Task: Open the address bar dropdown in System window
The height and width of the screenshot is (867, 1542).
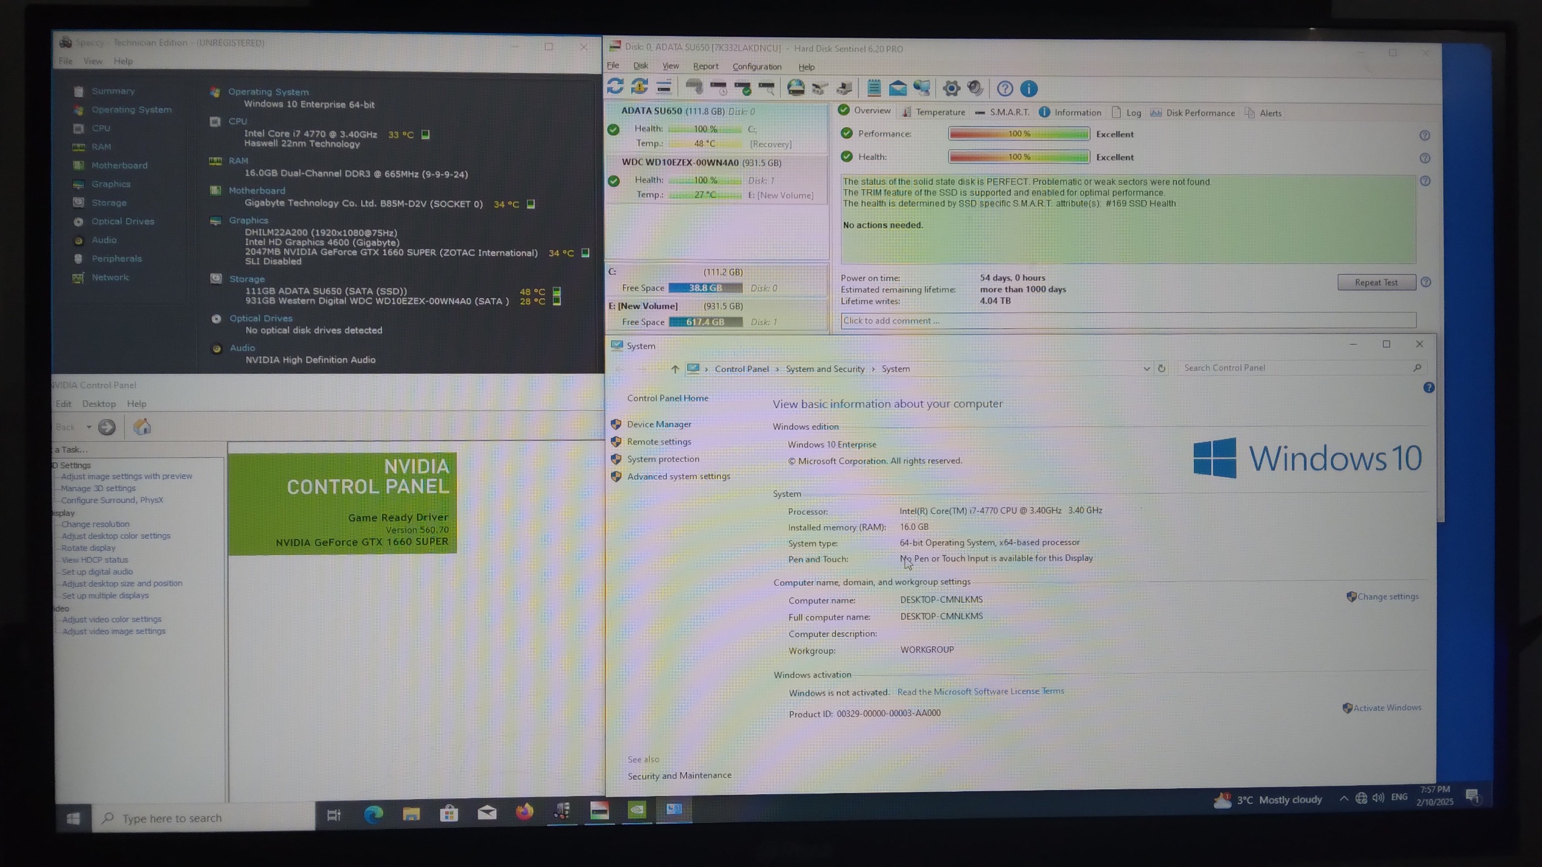Action: (1146, 368)
